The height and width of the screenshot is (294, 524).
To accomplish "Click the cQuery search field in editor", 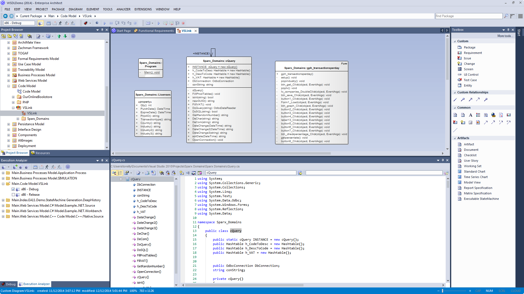I will (251, 173).
